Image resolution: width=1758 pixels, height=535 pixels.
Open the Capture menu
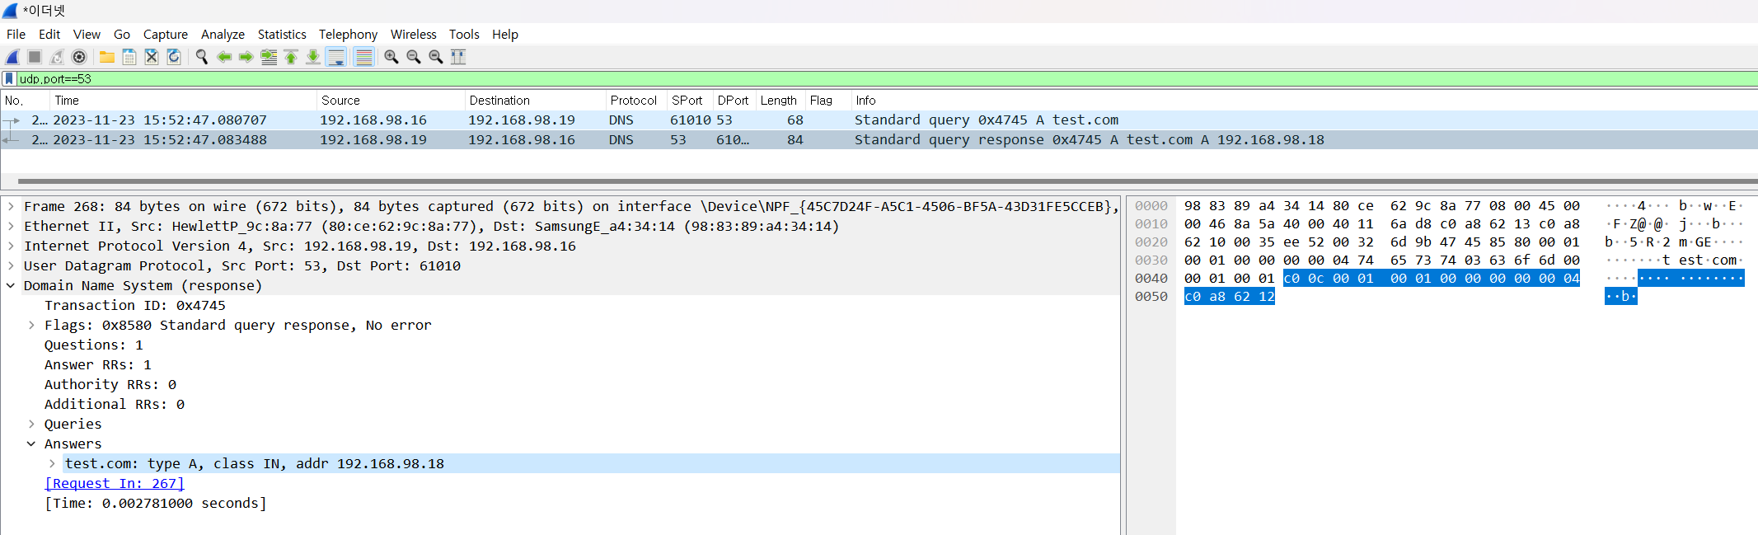click(166, 35)
